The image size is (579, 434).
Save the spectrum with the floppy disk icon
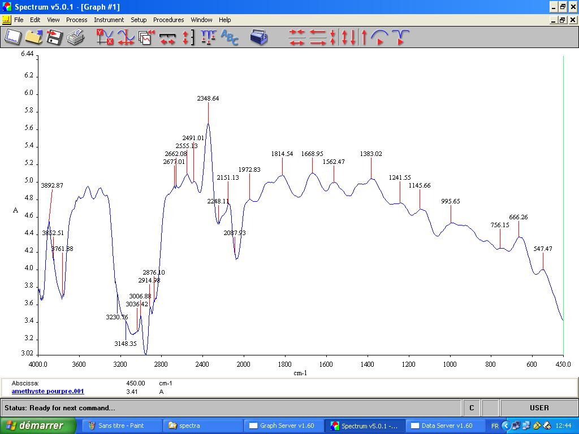(x=54, y=37)
